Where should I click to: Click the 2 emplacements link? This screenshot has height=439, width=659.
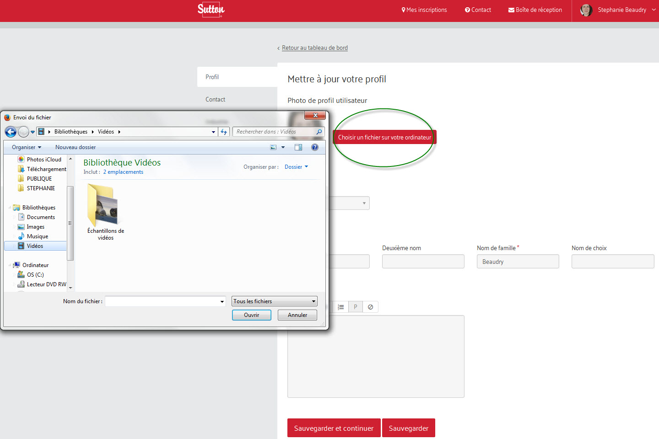tap(123, 172)
